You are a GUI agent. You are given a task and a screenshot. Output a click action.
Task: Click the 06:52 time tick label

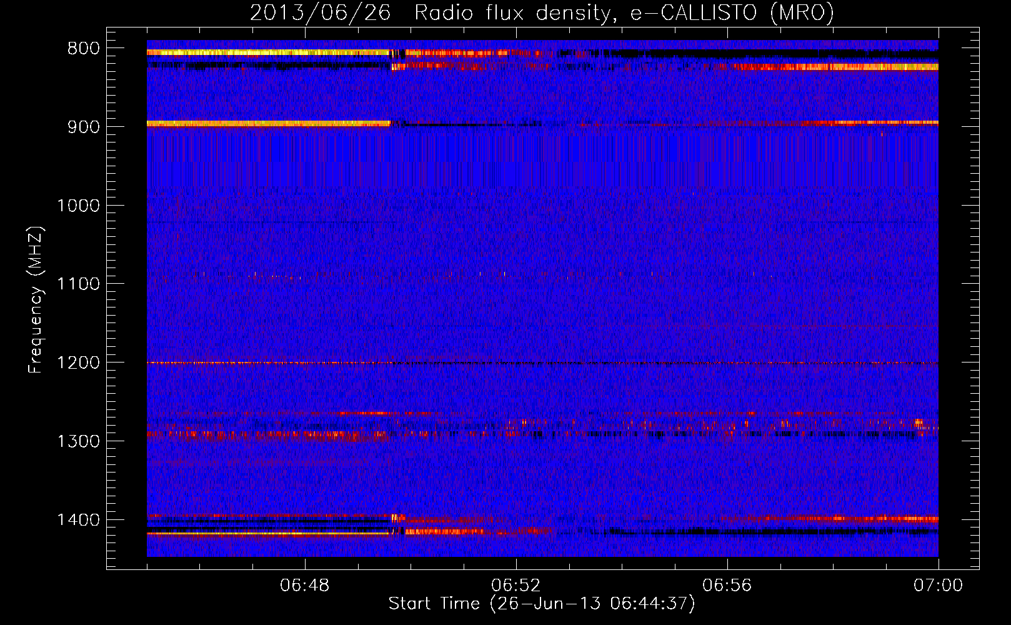[x=516, y=586]
